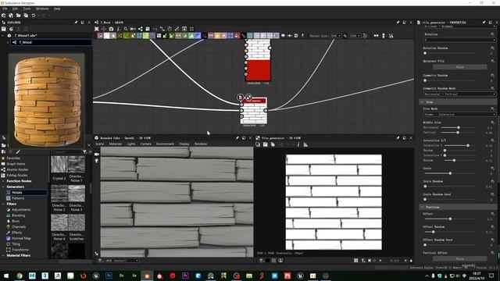Click the Scale slider handle
Screen dimensions: 500x281
pyautogui.click(x=450, y=173)
